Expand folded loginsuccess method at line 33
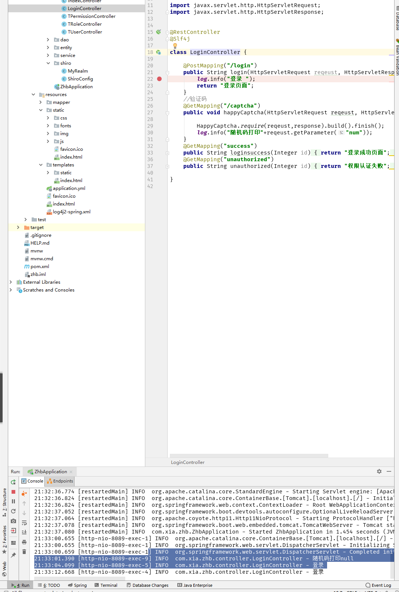Viewport: 399px width, 592px height. [167, 153]
